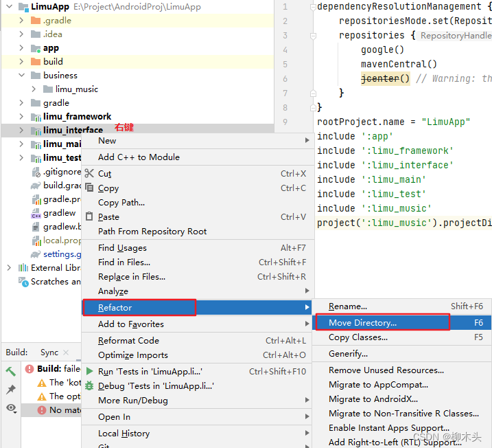Select the gradle folder row
This screenshot has width=492, height=448.
[137, 103]
